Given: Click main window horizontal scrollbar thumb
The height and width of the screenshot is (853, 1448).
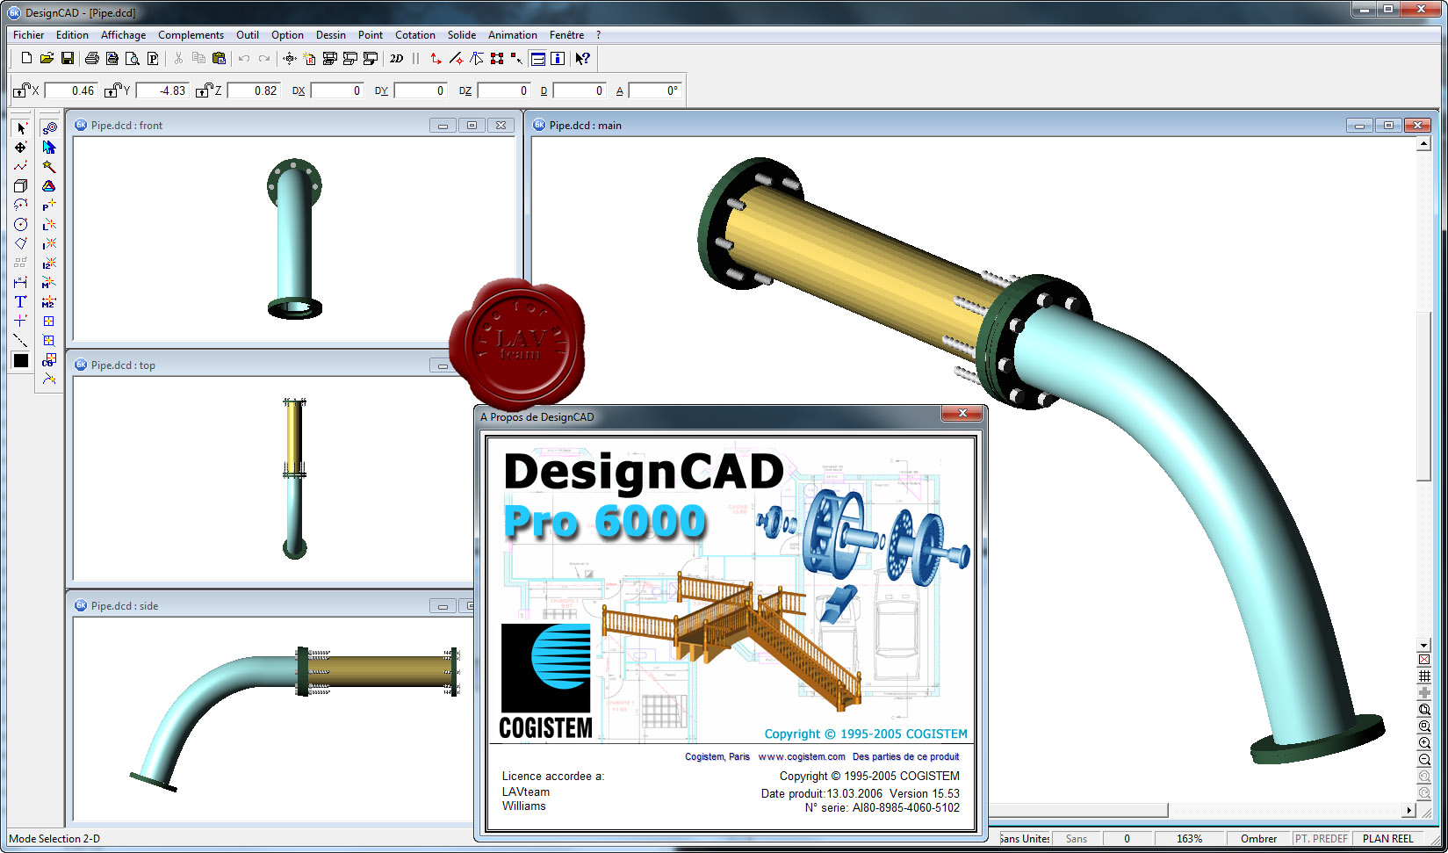Looking at the screenshot, I should 1078,810.
